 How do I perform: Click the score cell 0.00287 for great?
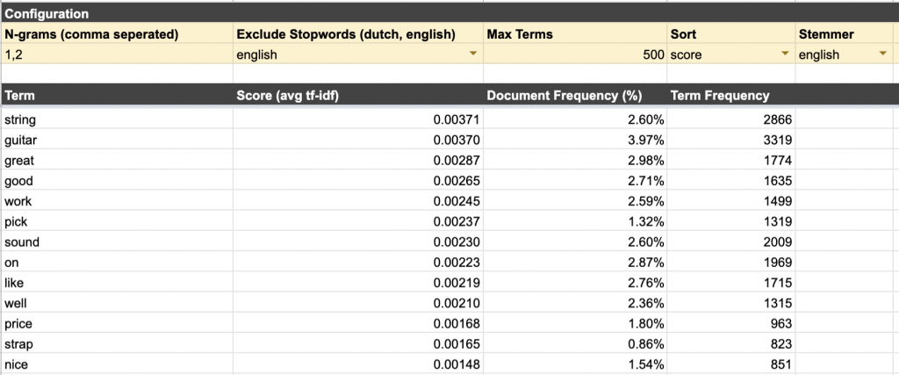pos(358,159)
